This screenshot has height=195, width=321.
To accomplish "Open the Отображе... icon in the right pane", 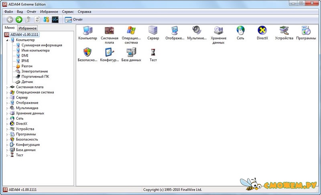I will pos(175,33).
